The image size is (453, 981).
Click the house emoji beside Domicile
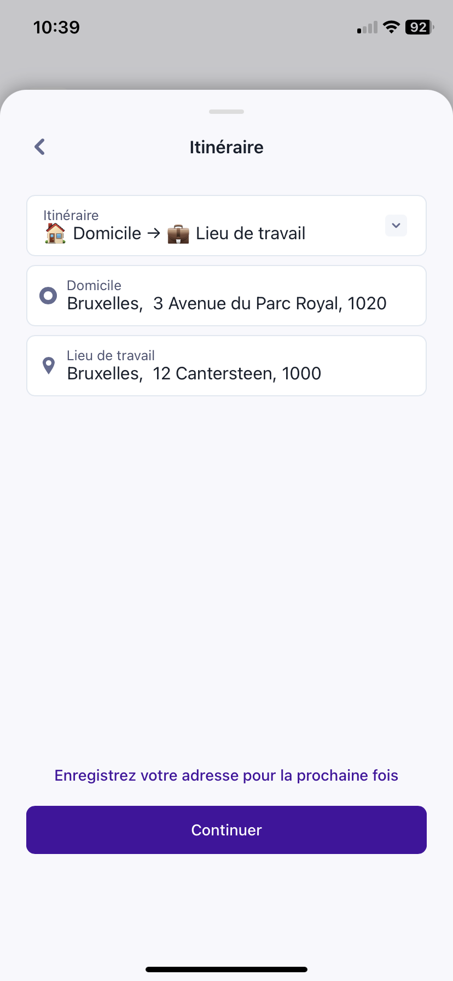coord(55,233)
